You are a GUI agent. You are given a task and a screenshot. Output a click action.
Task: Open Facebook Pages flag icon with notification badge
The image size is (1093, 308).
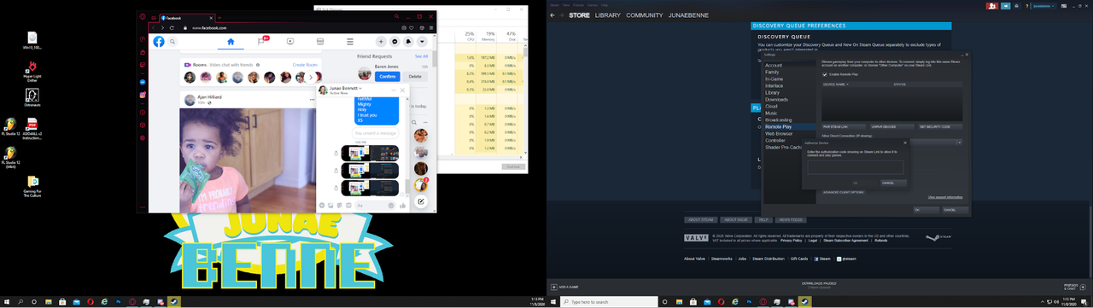(x=262, y=41)
